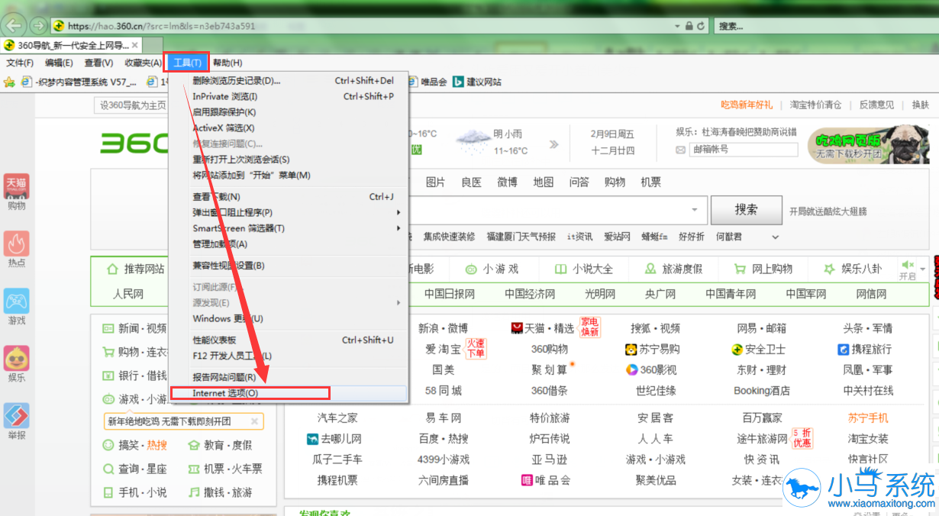This screenshot has height=516, width=939.
Task: Open the 查看(V) menu
Action: (x=98, y=63)
